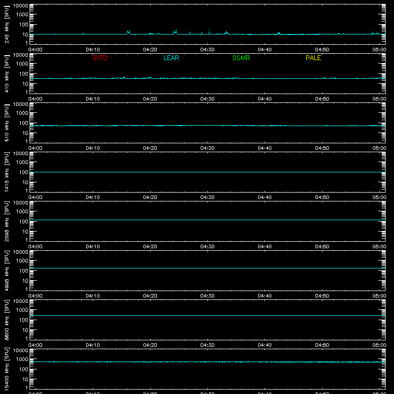Click 04:20 label under the 2695 MHz plot

tap(150, 247)
